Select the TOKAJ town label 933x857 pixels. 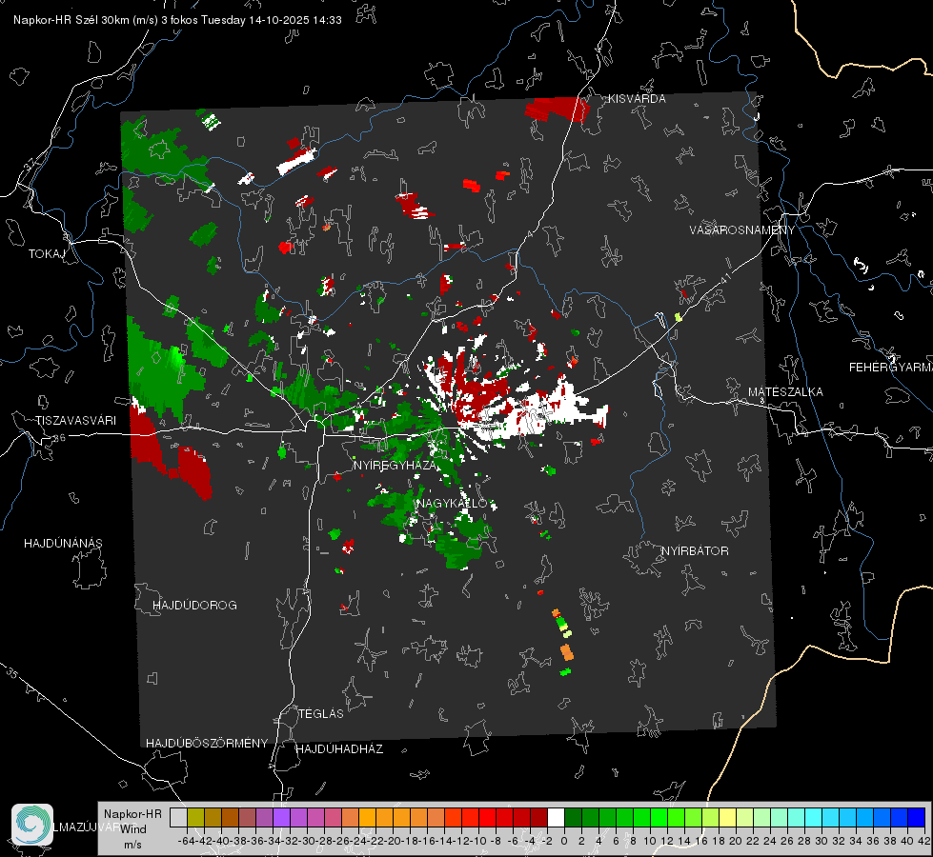[47, 254]
